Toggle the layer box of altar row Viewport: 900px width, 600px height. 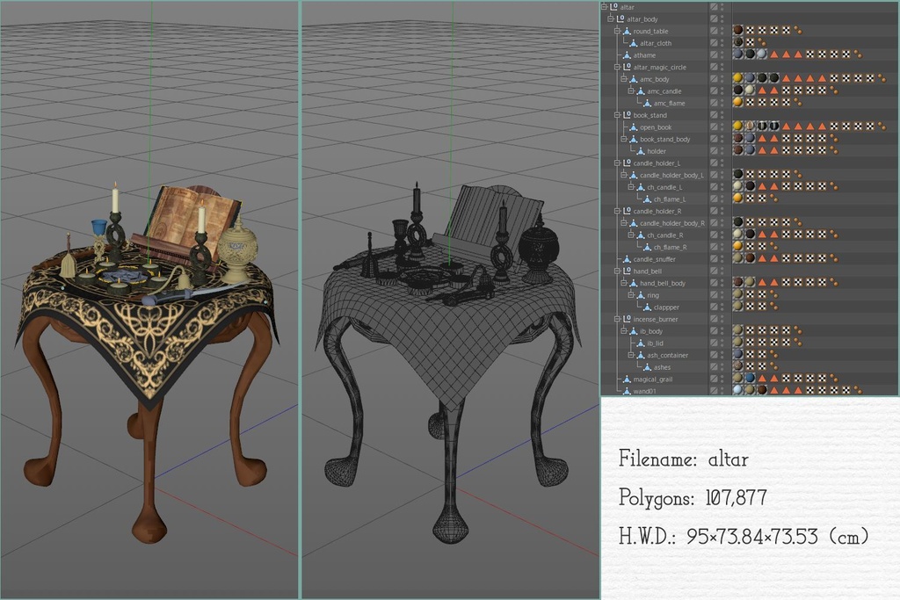(x=714, y=7)
